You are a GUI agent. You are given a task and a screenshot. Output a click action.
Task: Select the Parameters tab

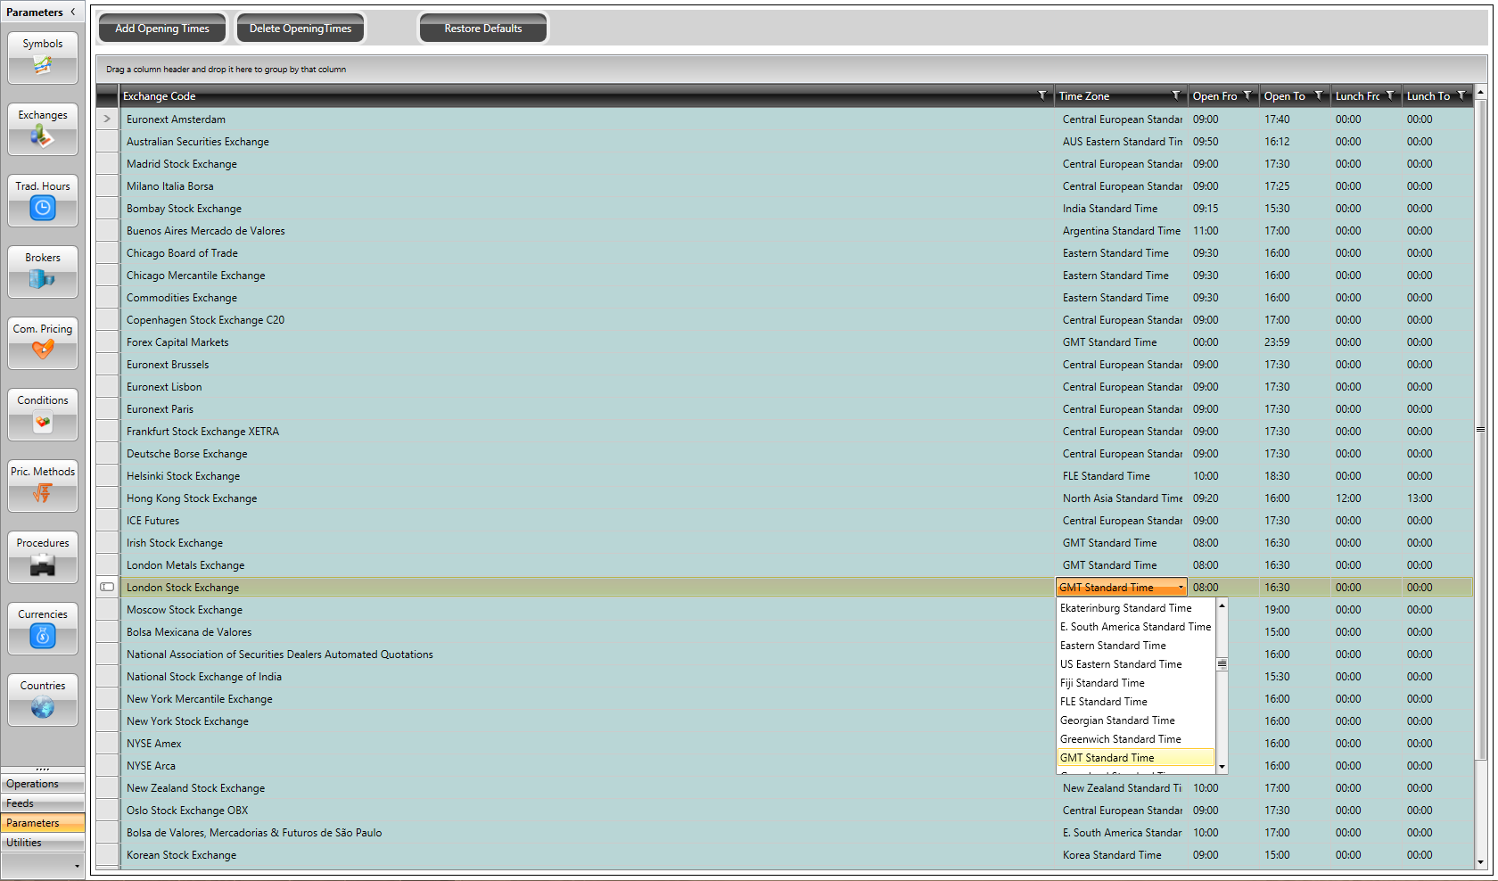(43, 823)
